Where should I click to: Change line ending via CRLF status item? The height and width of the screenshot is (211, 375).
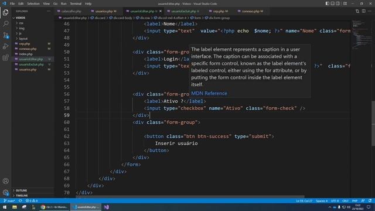[x=345, y=200]
